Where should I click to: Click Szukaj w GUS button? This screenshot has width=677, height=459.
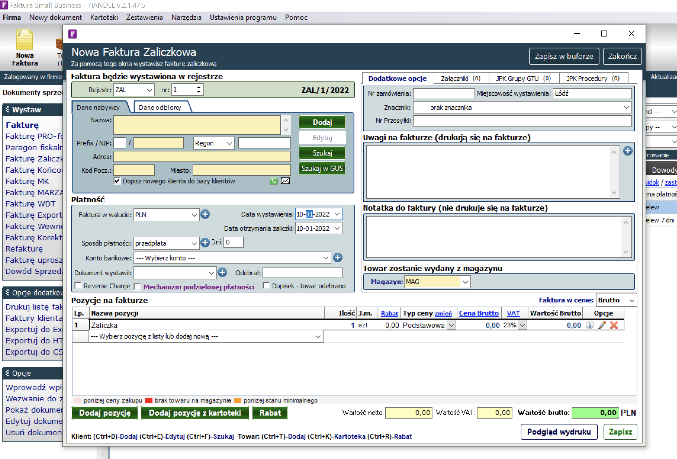[x=322, y=169]
